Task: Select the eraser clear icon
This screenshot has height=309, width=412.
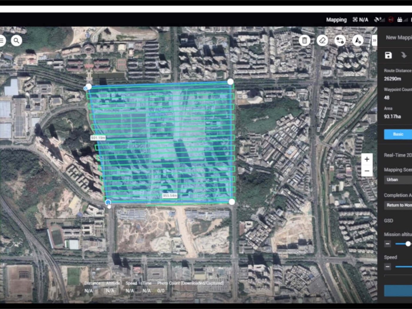Action: [x=322, y=40]
